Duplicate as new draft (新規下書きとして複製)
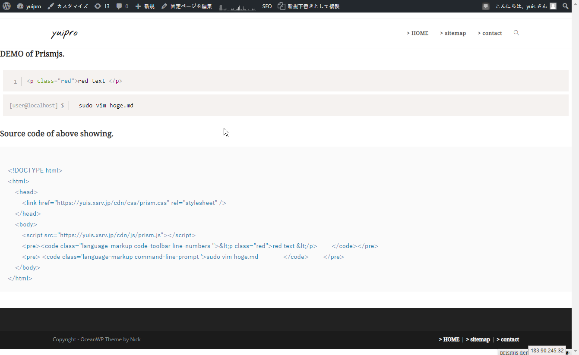 [x=309, y=6]
